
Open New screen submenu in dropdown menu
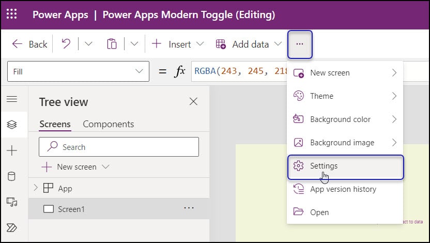(x=345, y=73)
